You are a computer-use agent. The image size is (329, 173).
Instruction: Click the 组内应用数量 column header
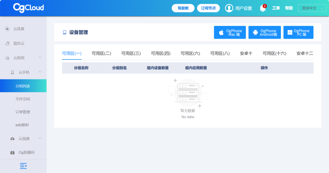[x=196, y=68]
